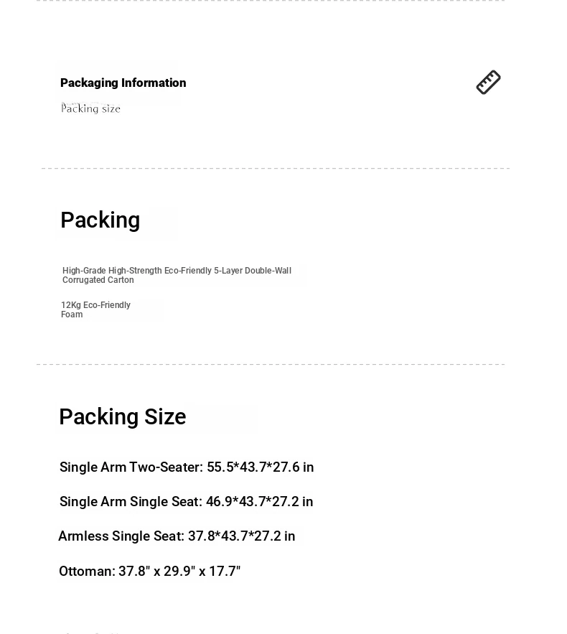The width and height of the screenshot is (567, 634).
Task: Click the ruler measurement icon
Action: (488, 82)
